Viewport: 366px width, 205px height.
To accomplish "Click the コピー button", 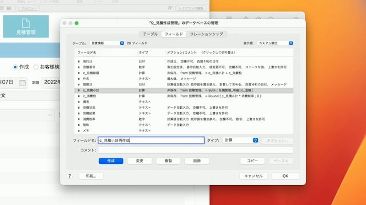I will coord(253,161).
